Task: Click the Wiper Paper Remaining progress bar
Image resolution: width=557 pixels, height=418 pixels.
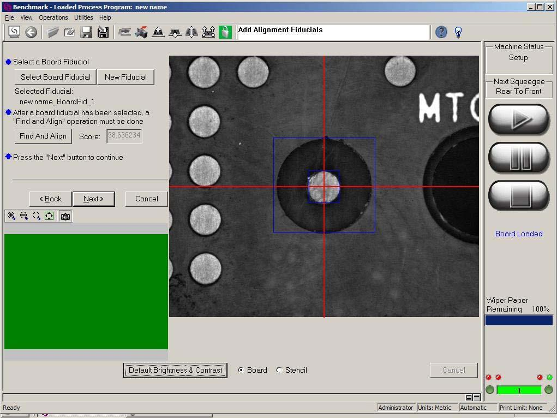Action: tap(519, 321)
